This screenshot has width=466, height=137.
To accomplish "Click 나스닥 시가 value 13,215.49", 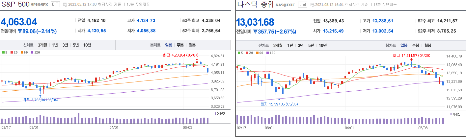I will [334, 31].
